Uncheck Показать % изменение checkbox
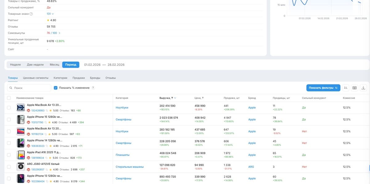This screenshot has width=370, height=184. [55, 88]
